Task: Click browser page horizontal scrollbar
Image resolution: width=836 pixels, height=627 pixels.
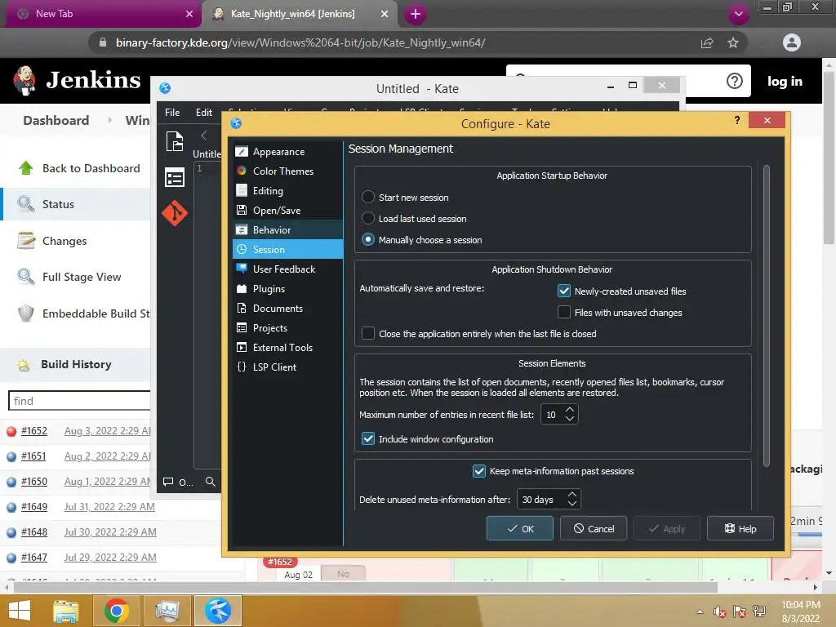Action: [365, 587]
